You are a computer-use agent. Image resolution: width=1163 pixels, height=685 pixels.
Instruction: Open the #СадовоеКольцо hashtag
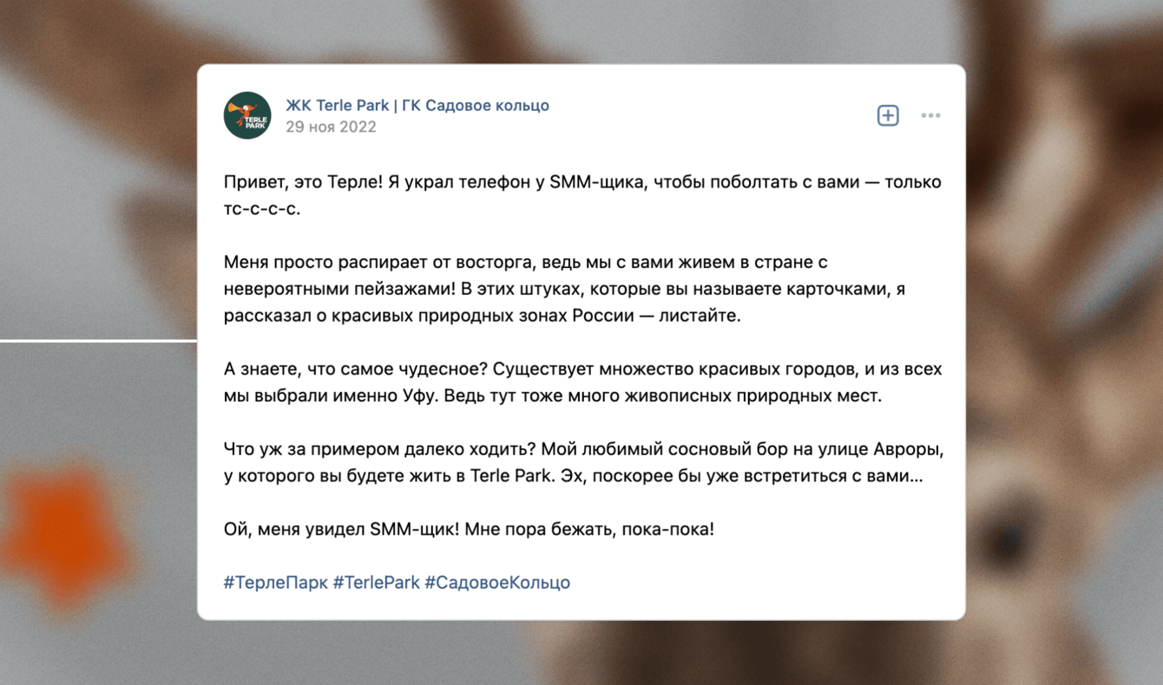[497, 582]
